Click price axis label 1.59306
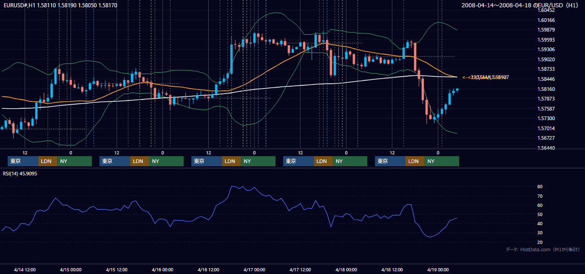 pos(546,49)
